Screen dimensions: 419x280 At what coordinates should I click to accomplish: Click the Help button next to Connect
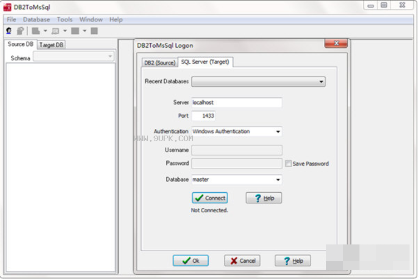click(264, 198)
